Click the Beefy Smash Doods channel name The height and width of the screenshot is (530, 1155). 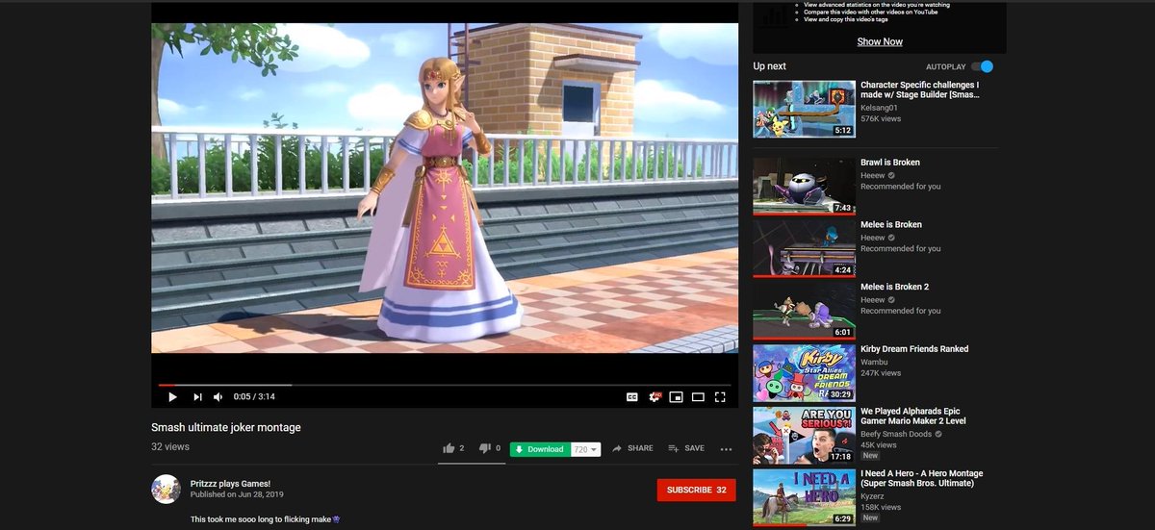tap(895, 434)
